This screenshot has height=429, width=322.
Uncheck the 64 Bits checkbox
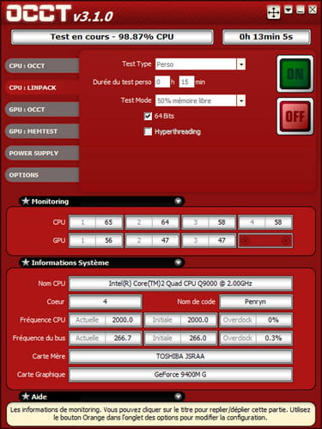(x=148, y=116)
